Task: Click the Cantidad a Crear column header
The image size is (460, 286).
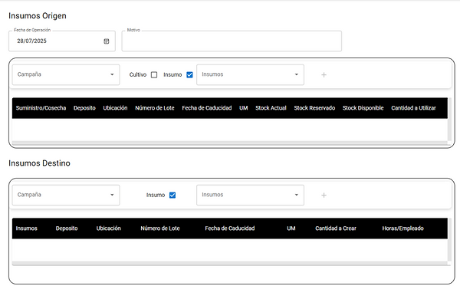Action: pos(336,228)
